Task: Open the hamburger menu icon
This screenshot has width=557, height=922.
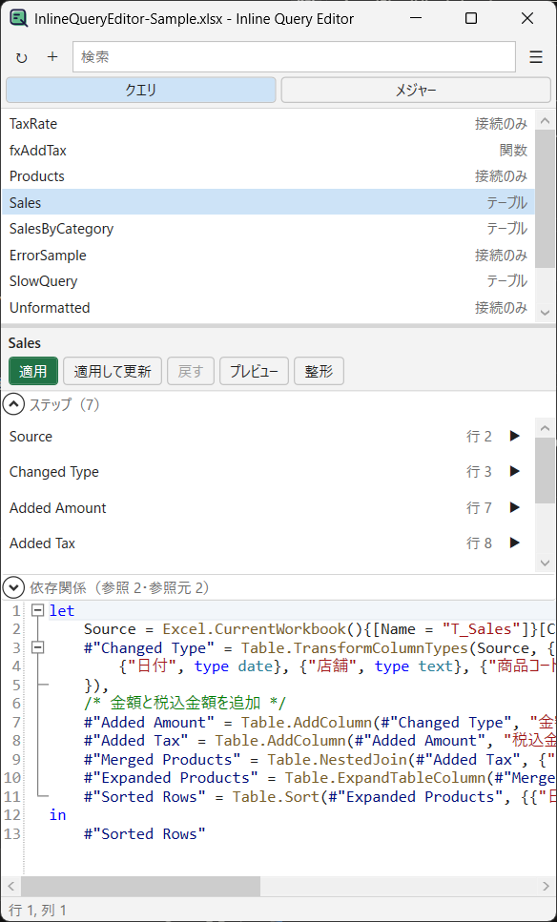Action: point(536,57)
